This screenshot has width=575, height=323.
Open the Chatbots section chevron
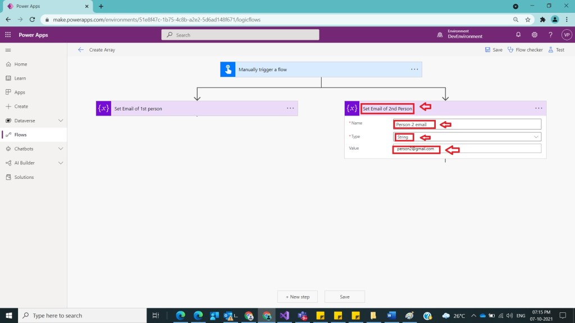pyautogui.click(x=61, y=149)
